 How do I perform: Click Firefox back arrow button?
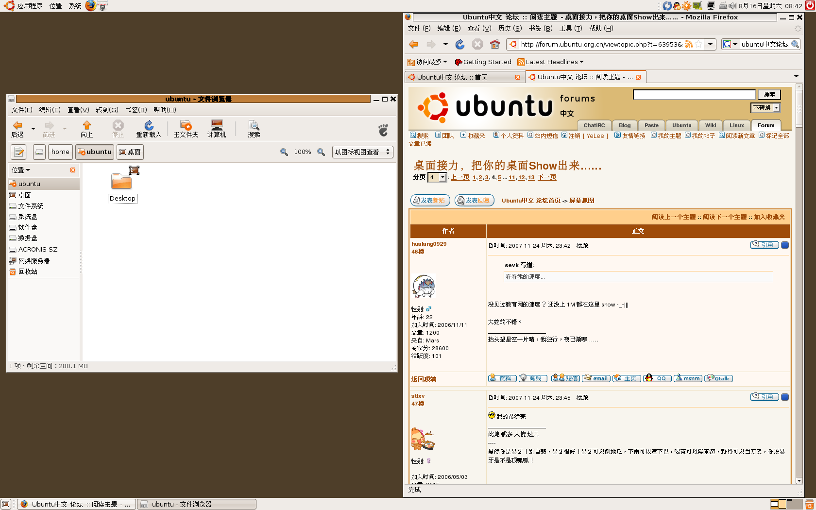pos(414,45)
